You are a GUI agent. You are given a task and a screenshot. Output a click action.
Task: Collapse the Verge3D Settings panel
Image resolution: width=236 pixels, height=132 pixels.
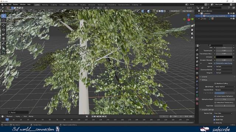[x=207, y=110]
